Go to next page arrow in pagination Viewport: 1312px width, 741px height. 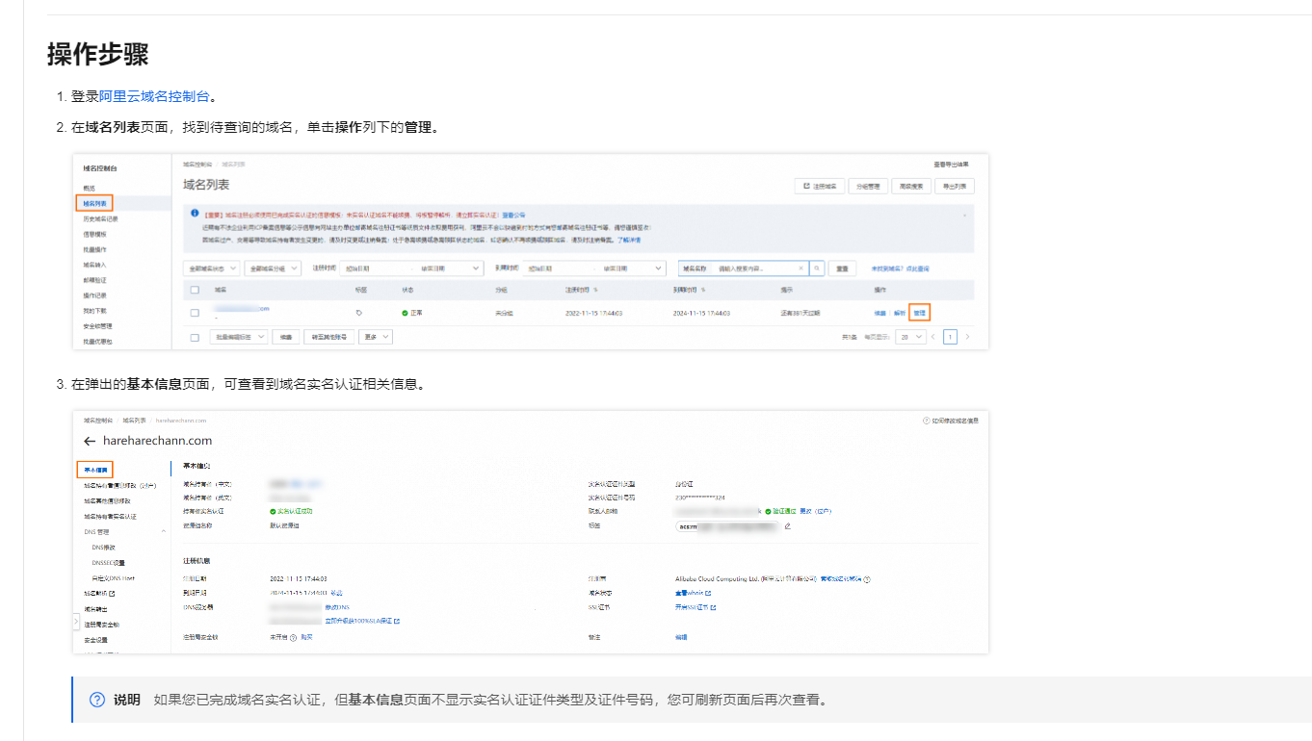967,337
